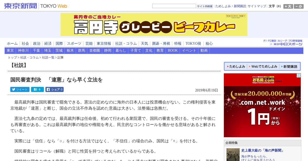The height and width of the screenshot is (161, 308).
Task: Open the 社説・コラム menu item
Action: [x=126, y=43]
